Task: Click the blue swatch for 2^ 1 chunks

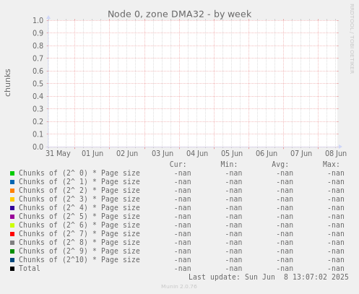Action: pos(12,182)
